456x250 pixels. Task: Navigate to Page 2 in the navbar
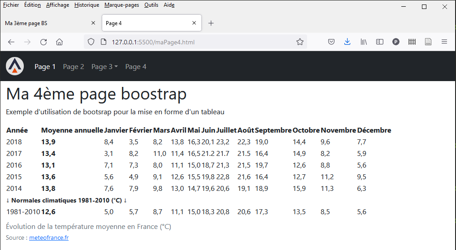(x=74, y=67)
